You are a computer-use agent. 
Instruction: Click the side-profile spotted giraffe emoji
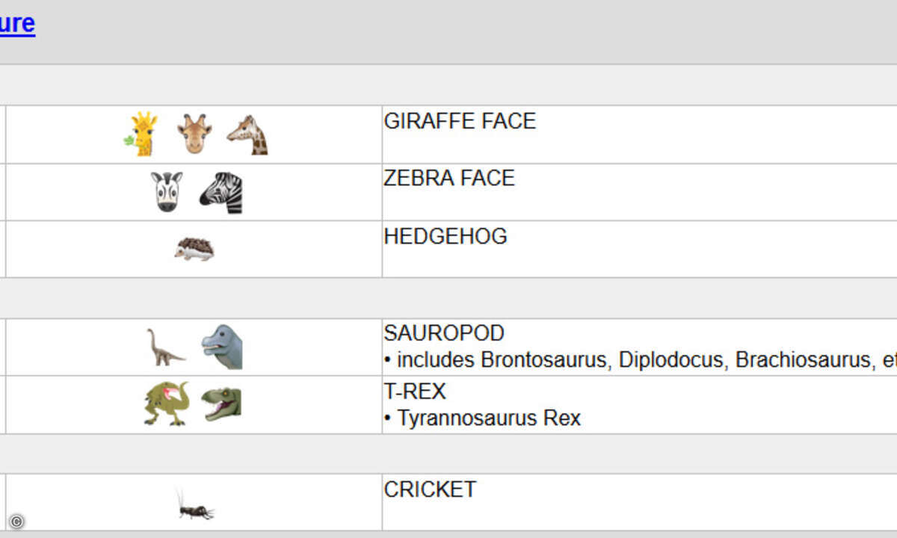(x=247, y=134)
